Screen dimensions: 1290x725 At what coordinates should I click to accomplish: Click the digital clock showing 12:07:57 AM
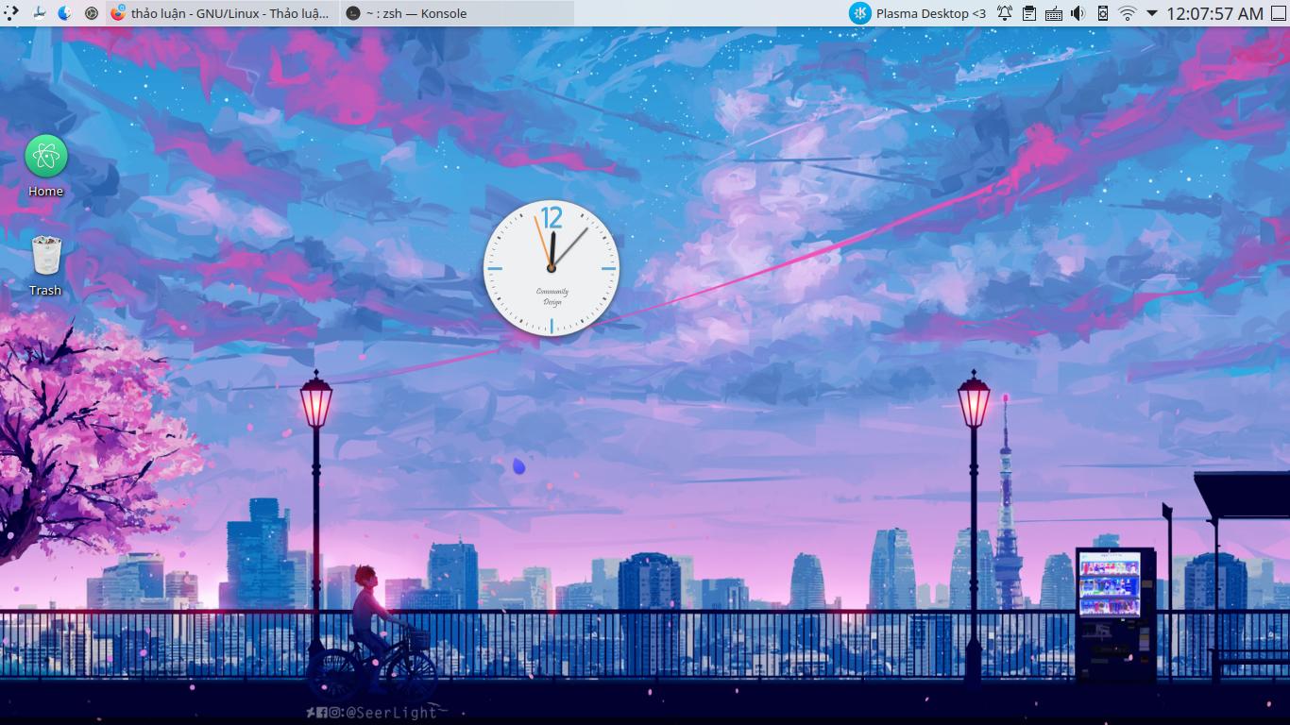(x=1214, y=13)
